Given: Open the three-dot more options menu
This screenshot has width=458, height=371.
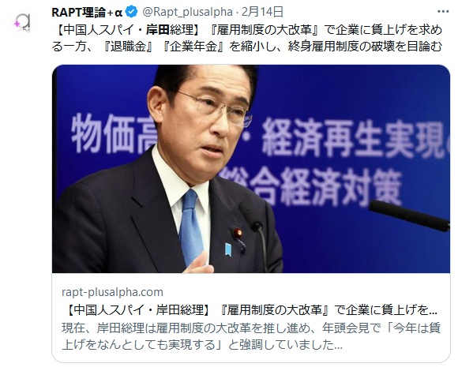Looking at the screenshot, I should [443, 12].
